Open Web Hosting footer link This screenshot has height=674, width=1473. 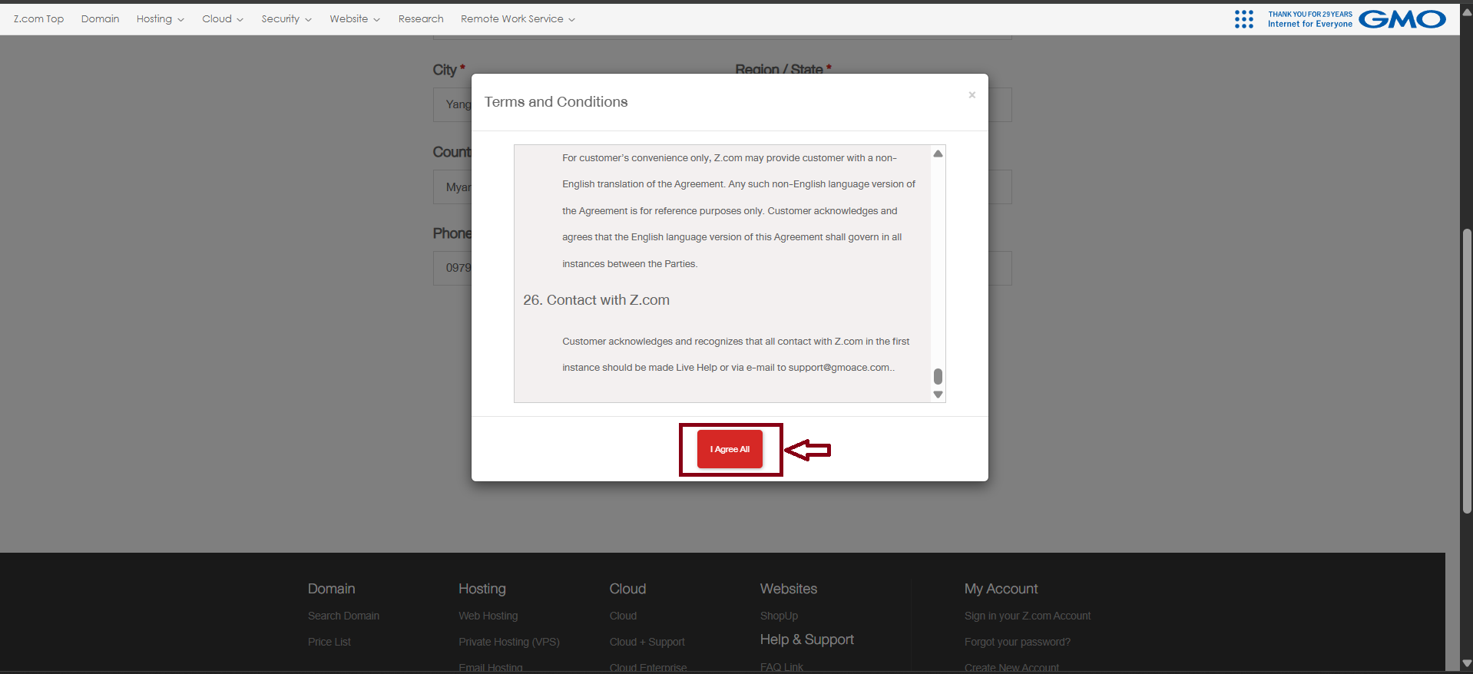(x=488, y=616)
